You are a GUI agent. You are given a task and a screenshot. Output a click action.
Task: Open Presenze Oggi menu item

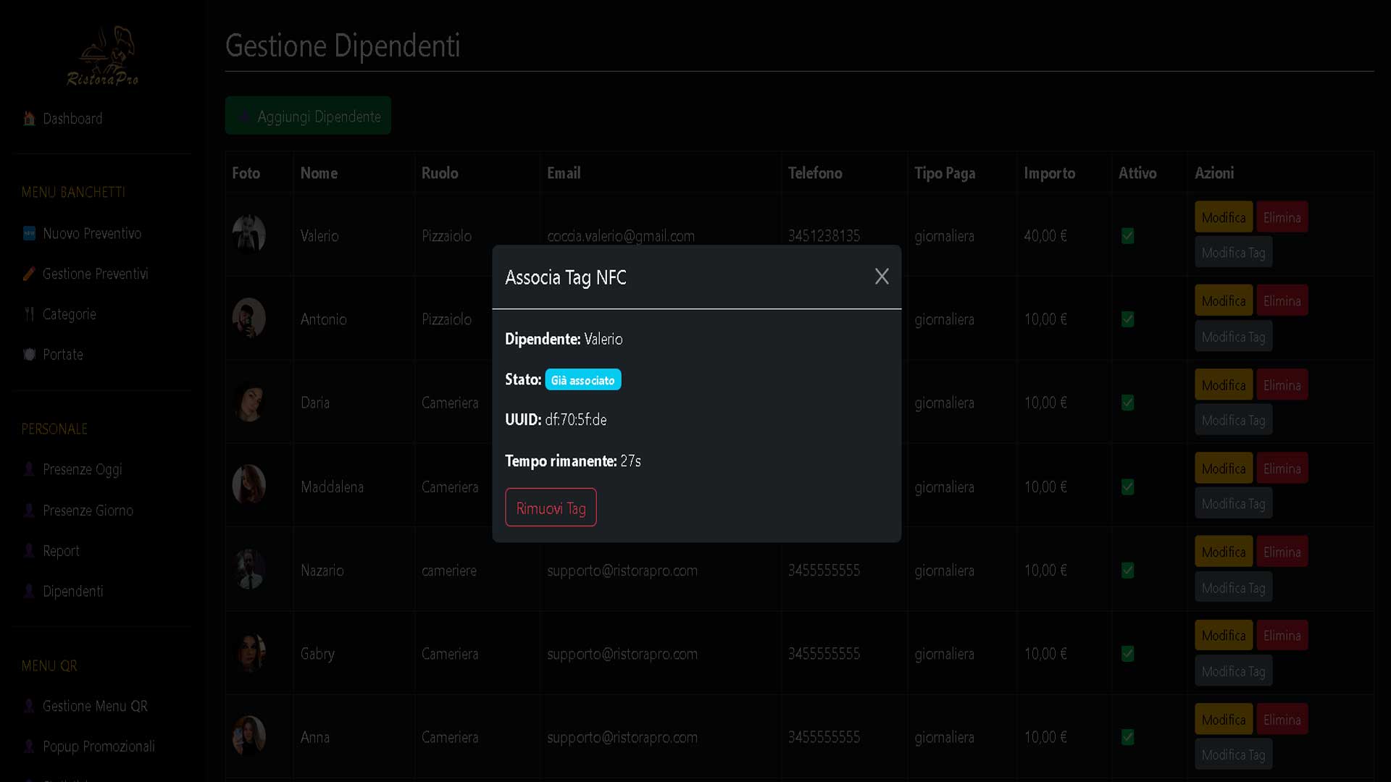click(x=83, y=470)
